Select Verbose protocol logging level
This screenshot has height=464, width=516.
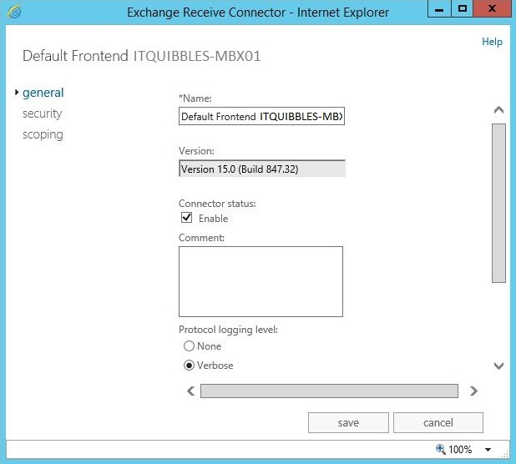click(189, 366)
